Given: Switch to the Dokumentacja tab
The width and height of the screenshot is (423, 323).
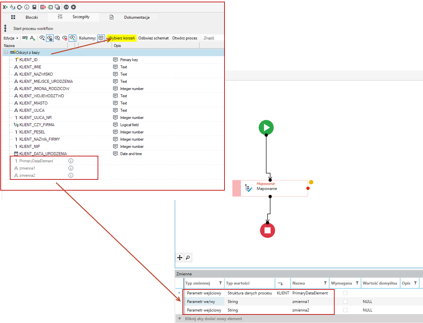Looking at the screenshot, I should coord(129,17).
